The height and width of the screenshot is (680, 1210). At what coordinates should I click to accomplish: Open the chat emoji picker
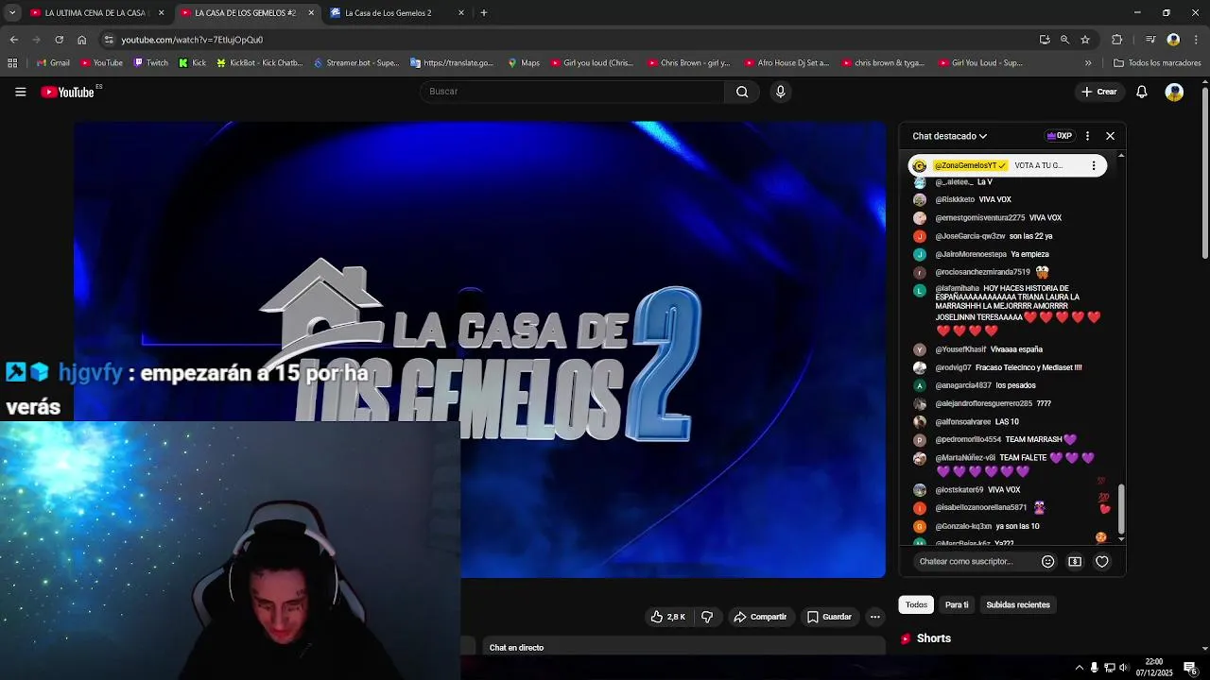(1047, 561)
